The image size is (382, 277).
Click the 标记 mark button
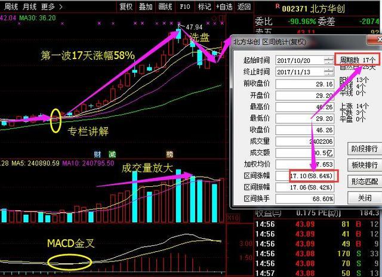click(204, 7)
